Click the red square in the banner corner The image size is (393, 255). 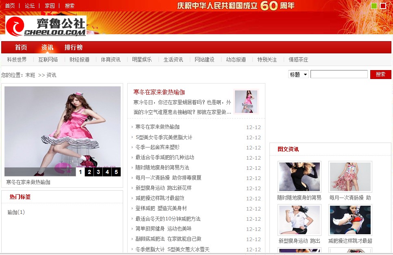click(383, 6)
